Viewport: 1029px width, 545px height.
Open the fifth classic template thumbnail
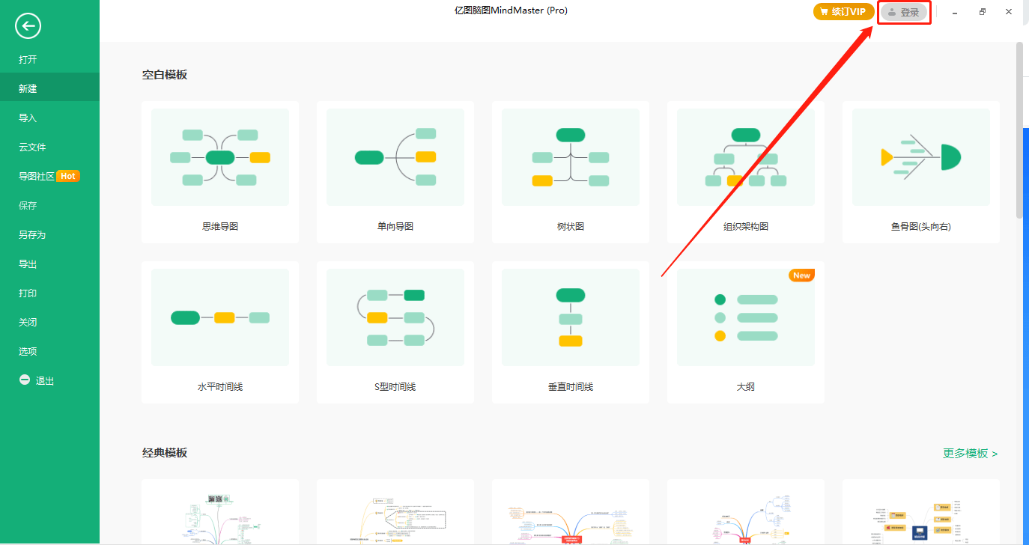921,513
